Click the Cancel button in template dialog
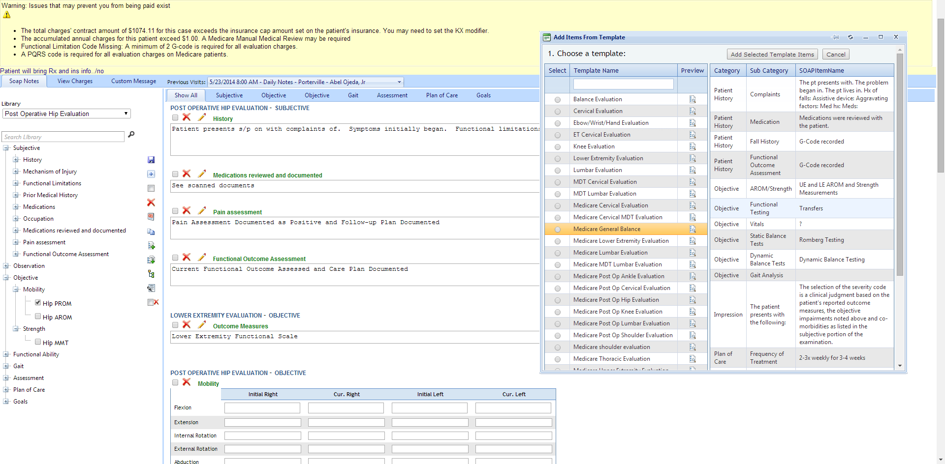The image size is (945, 464). point(836,55)
